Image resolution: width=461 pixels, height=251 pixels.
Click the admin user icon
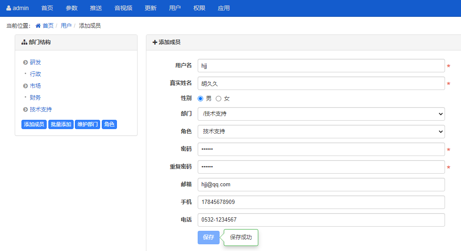[9, 8]
